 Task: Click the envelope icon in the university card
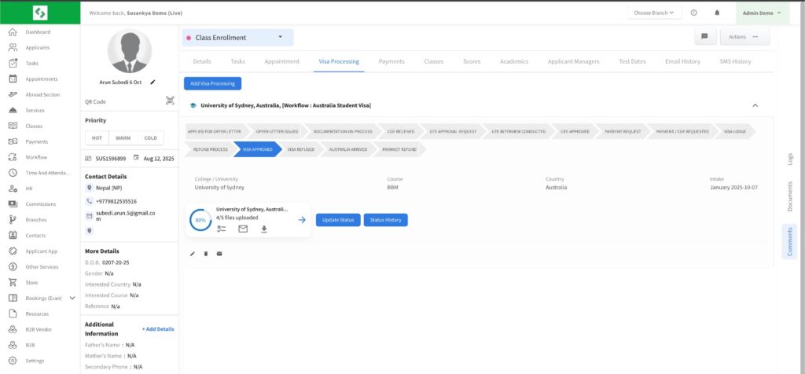[243, 229]
